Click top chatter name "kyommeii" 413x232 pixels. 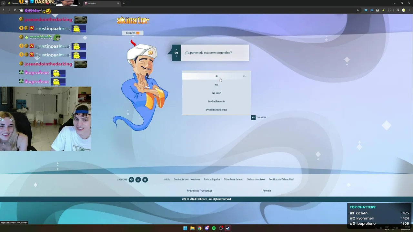click(x=365, y=218)
